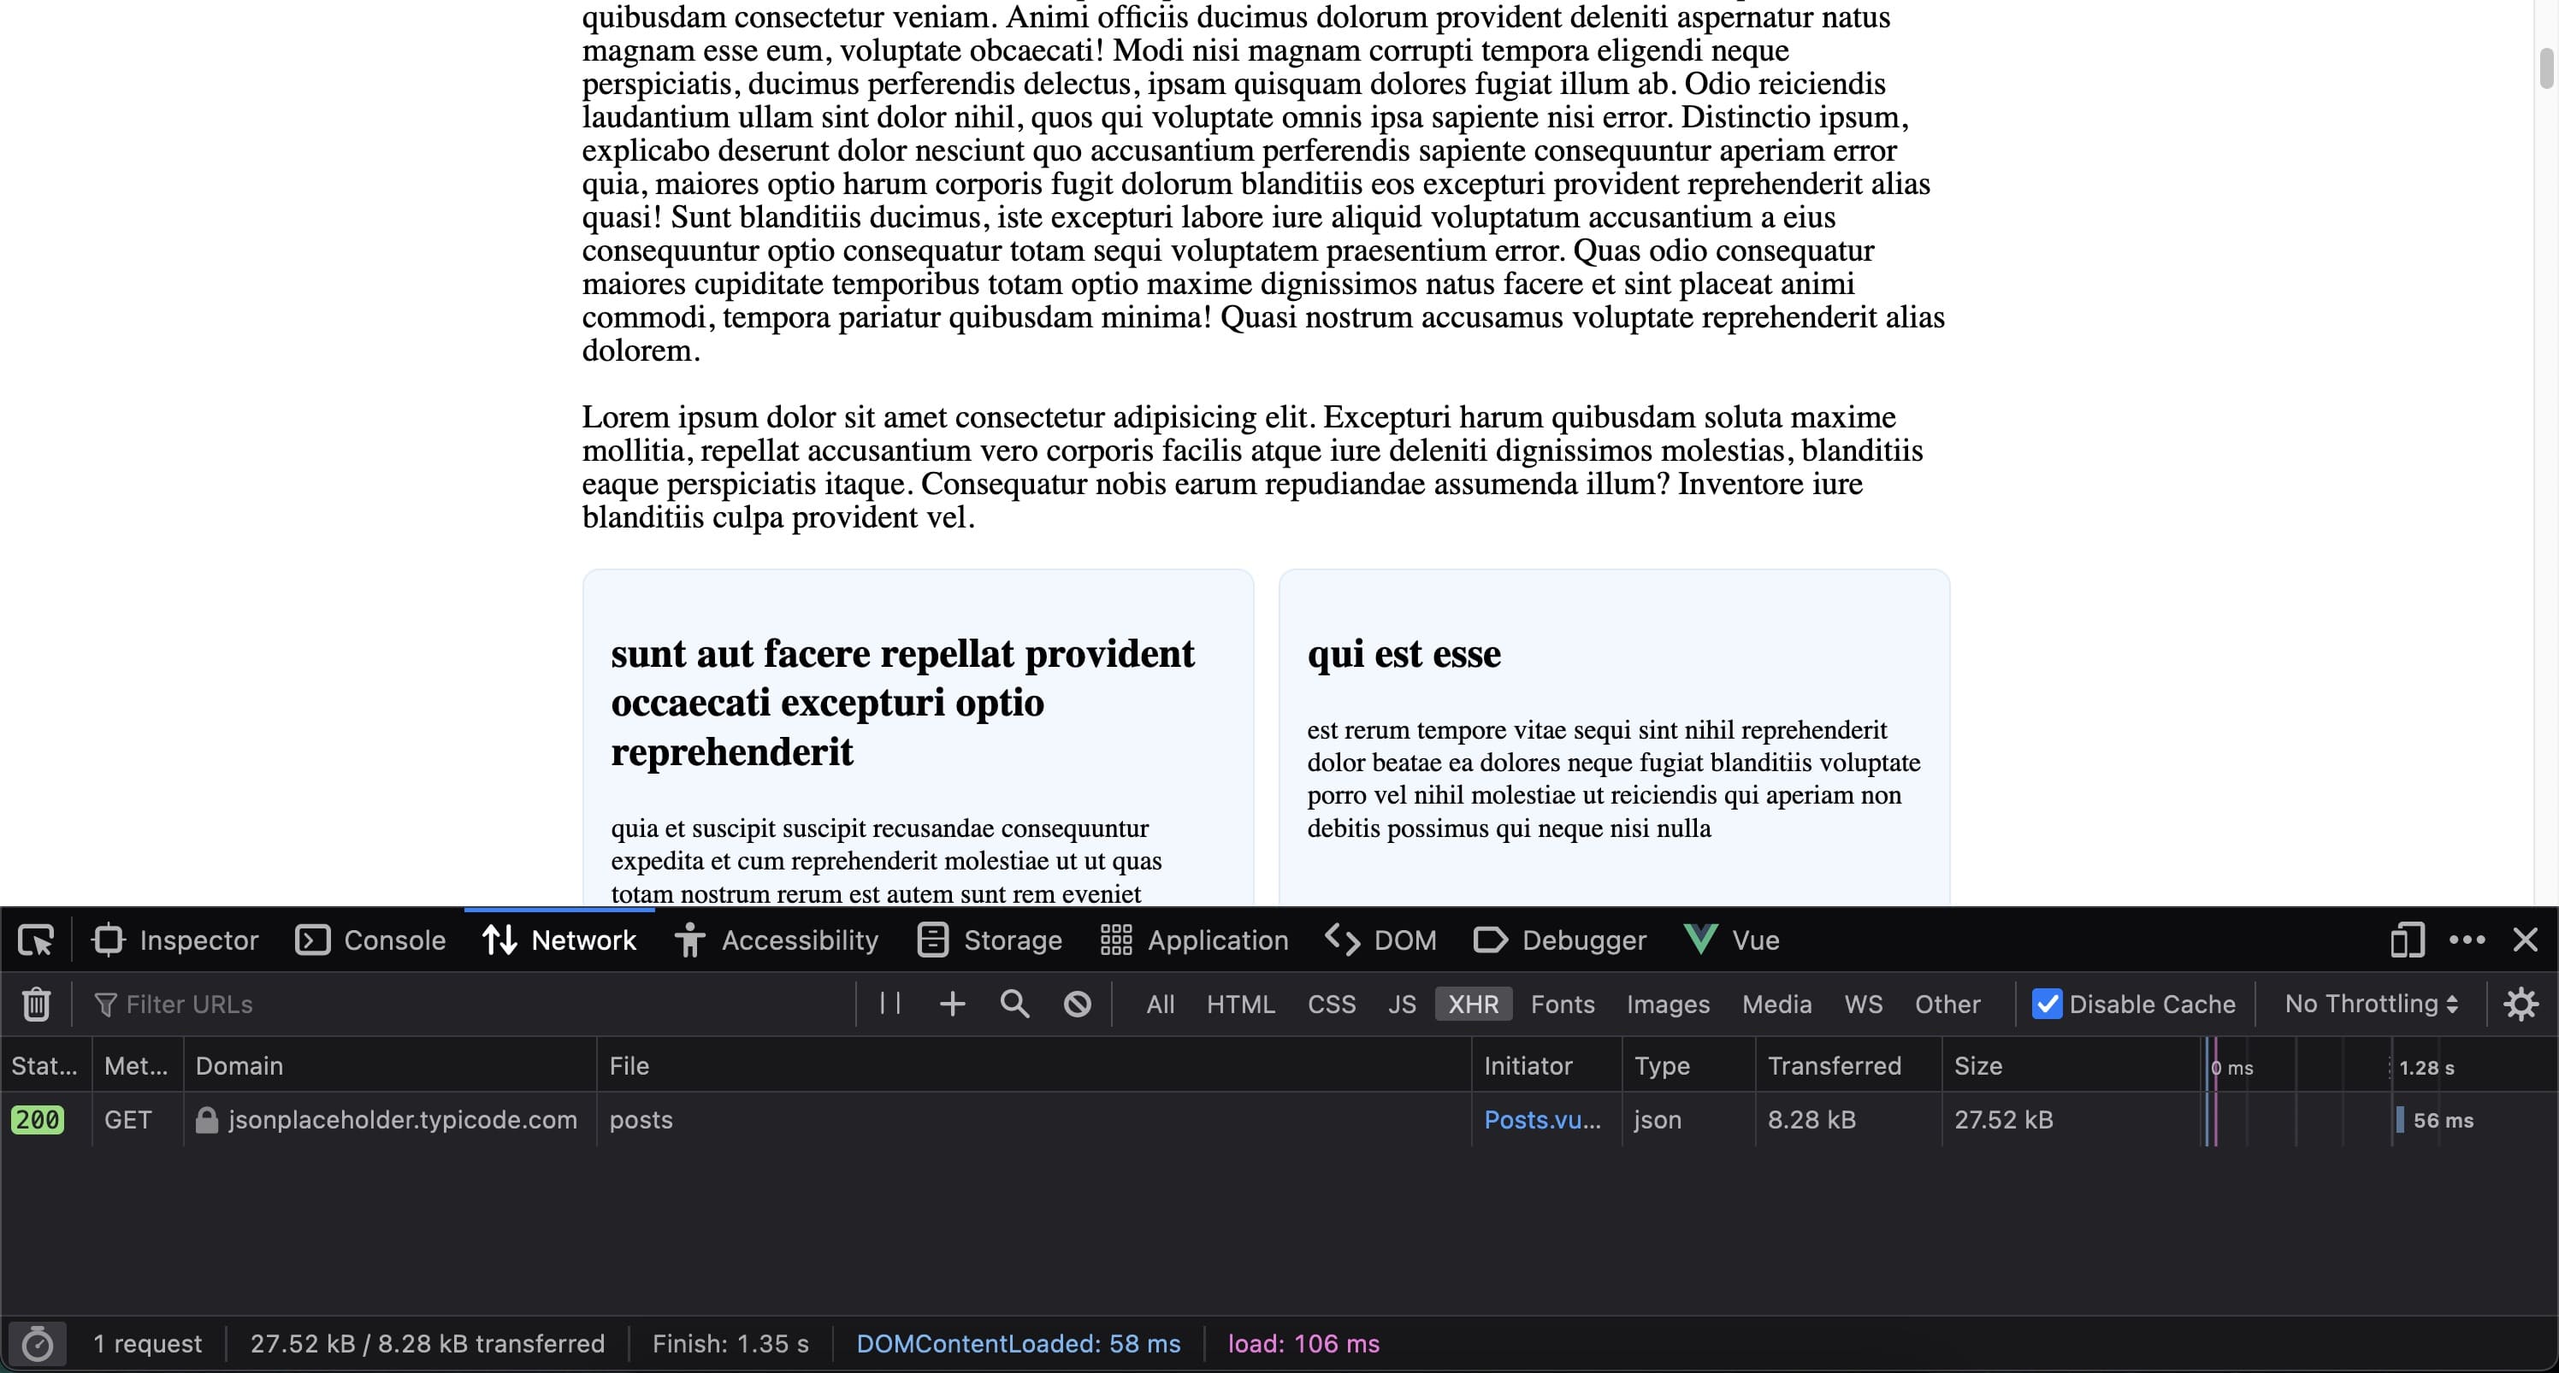Click the page vertical scrollbar thumb
The width and height of the screenshot is (2559, 1373).
tap(2547, 68)
